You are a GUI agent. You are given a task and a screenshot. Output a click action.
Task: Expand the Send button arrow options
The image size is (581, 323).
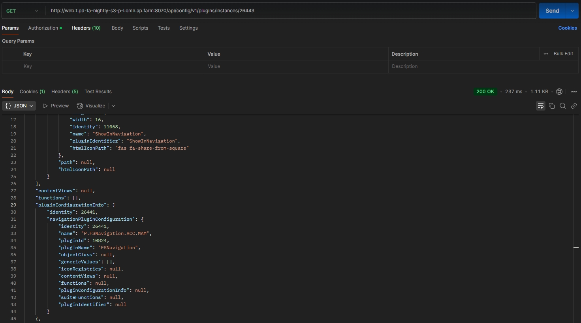tap(572, 11)
